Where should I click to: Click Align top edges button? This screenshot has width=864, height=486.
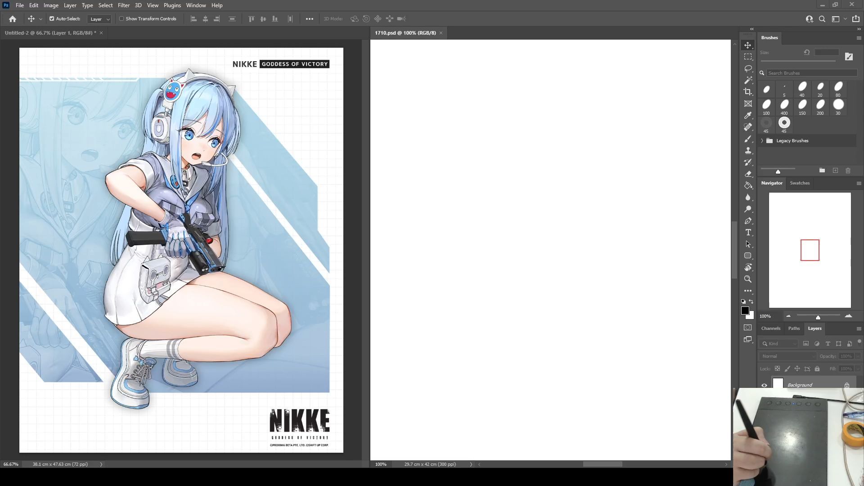point(252,19)
